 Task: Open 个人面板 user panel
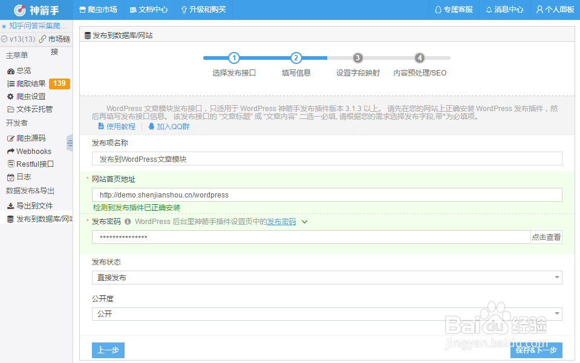555,10
